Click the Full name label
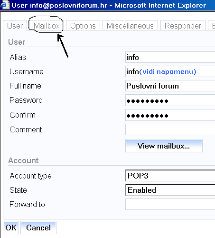 [x=25, y=86]
